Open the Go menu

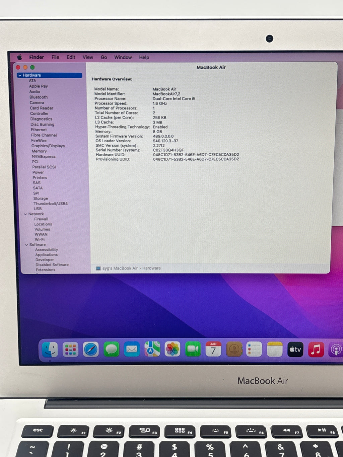click(104, 57)
